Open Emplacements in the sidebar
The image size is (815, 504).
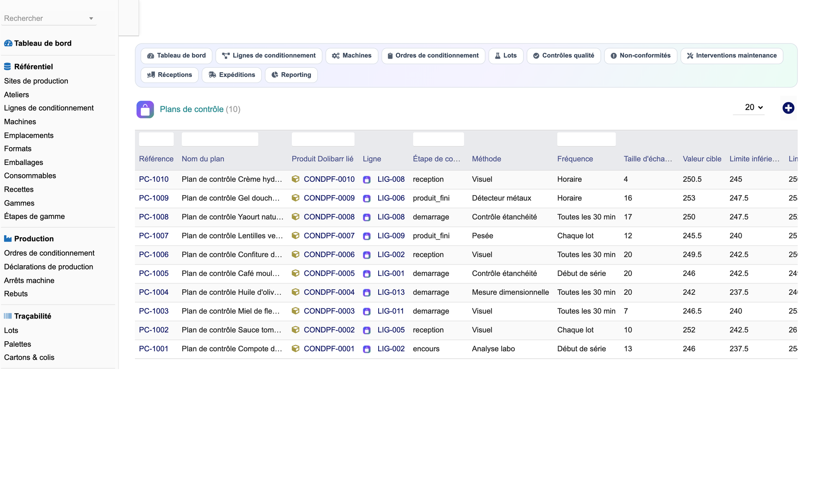(29, 135)
